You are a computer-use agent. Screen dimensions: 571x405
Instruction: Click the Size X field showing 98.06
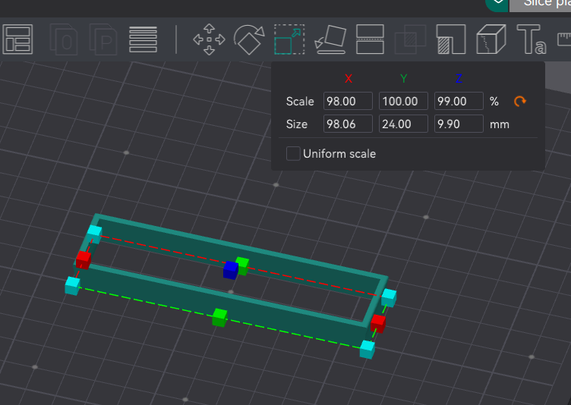[348, 124]
